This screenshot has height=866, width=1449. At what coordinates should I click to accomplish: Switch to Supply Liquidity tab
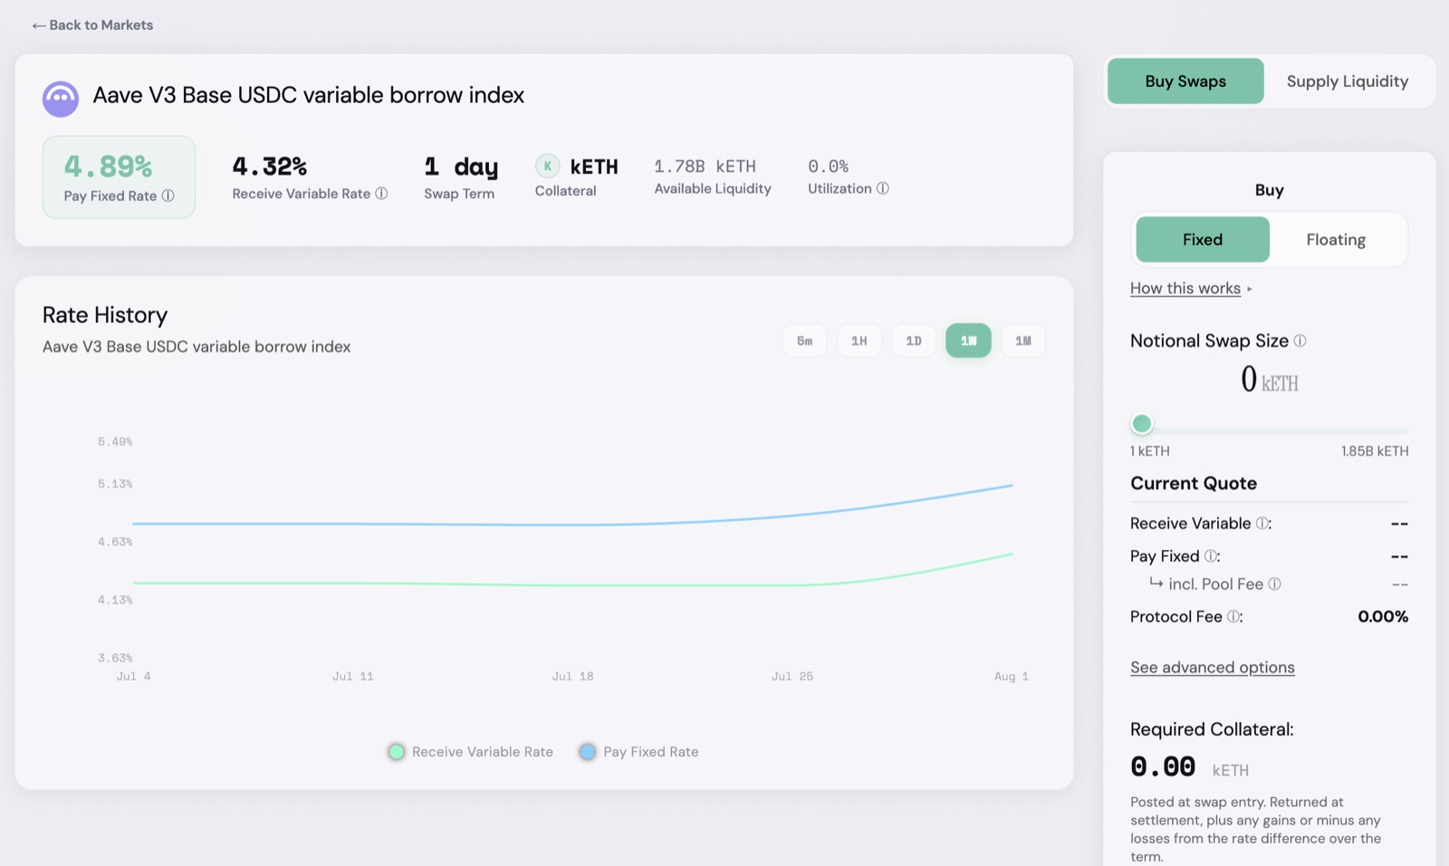1348,81
